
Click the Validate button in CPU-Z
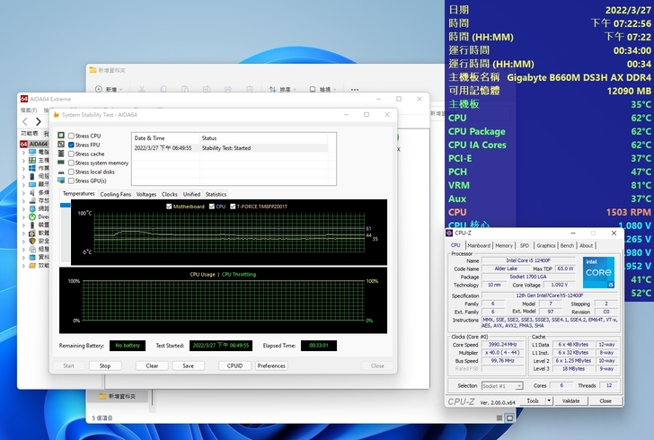pos(570,400)
